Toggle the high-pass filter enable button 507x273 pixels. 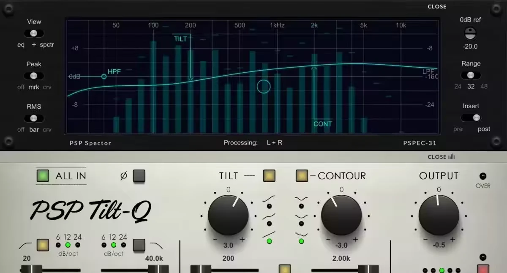click(x=43, y=245)
